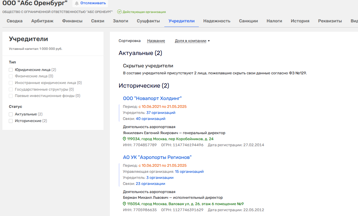
Task: Enable the Актуальные status filter
Action: pos(11,114)
